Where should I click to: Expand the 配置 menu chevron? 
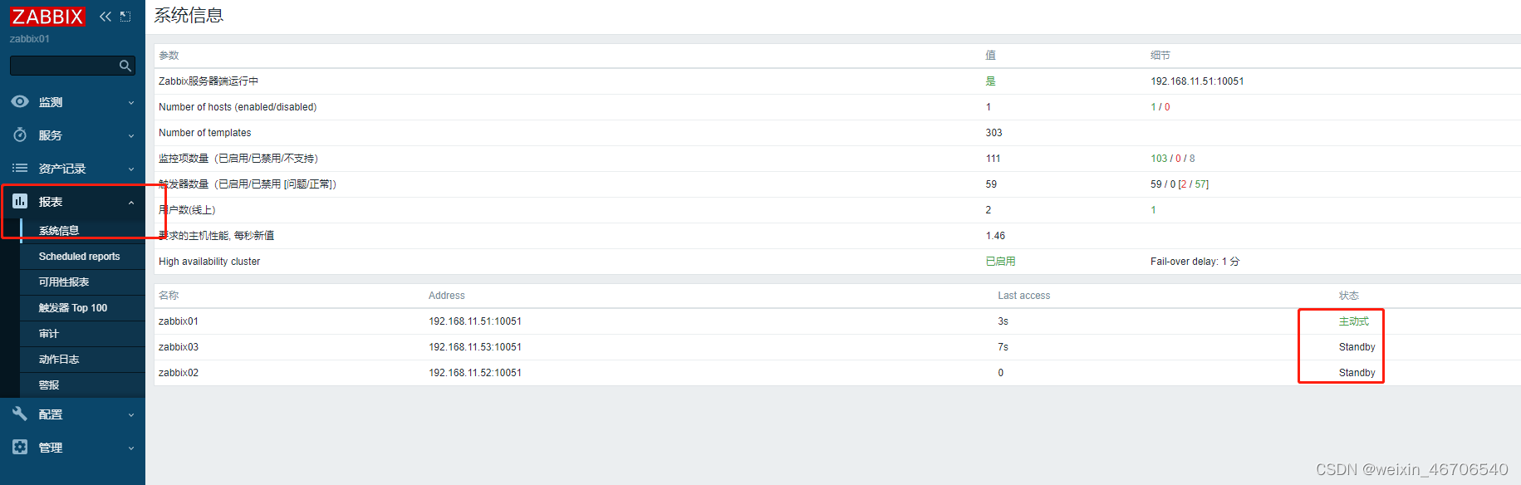131,415
